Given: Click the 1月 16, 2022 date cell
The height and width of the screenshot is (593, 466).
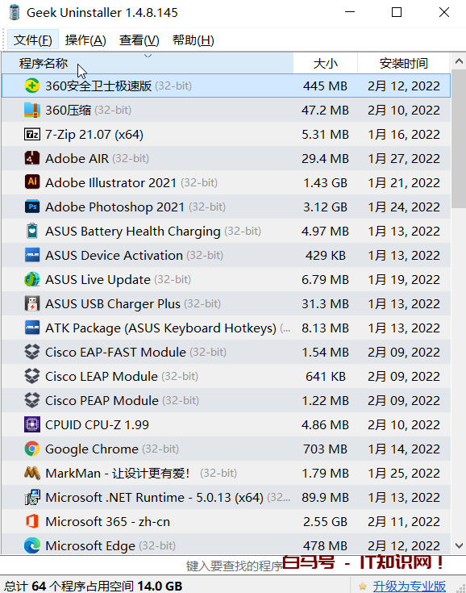Looking at the screenshot, I should coord(404,134).
